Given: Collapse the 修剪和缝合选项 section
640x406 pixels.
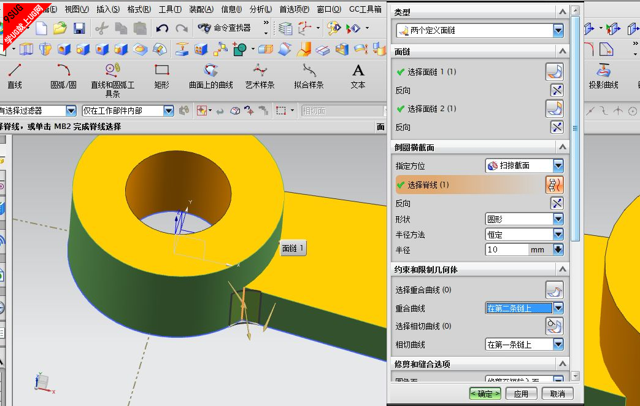Looking at the screenshot, I should pyautogui.click(x=563, y=364).
